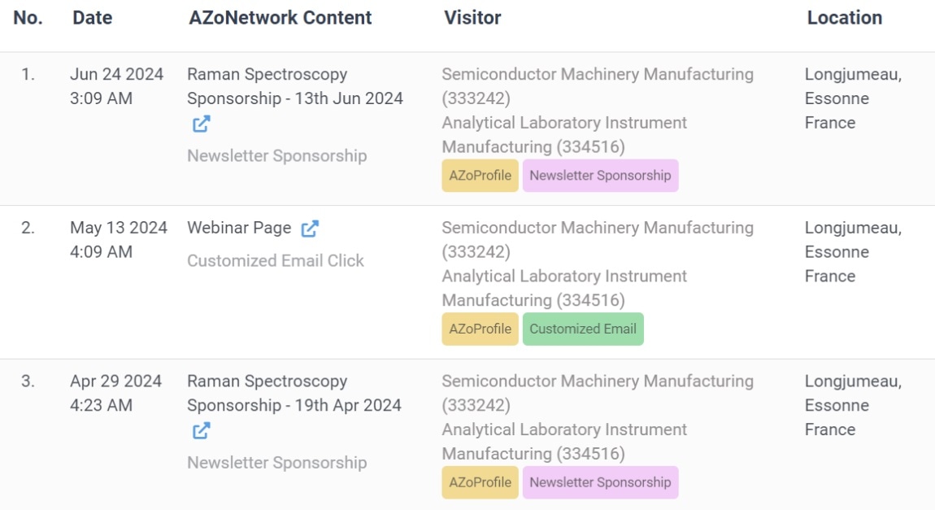Open the Webinar Page content title

pyautogui.click(x=239, y=228)
